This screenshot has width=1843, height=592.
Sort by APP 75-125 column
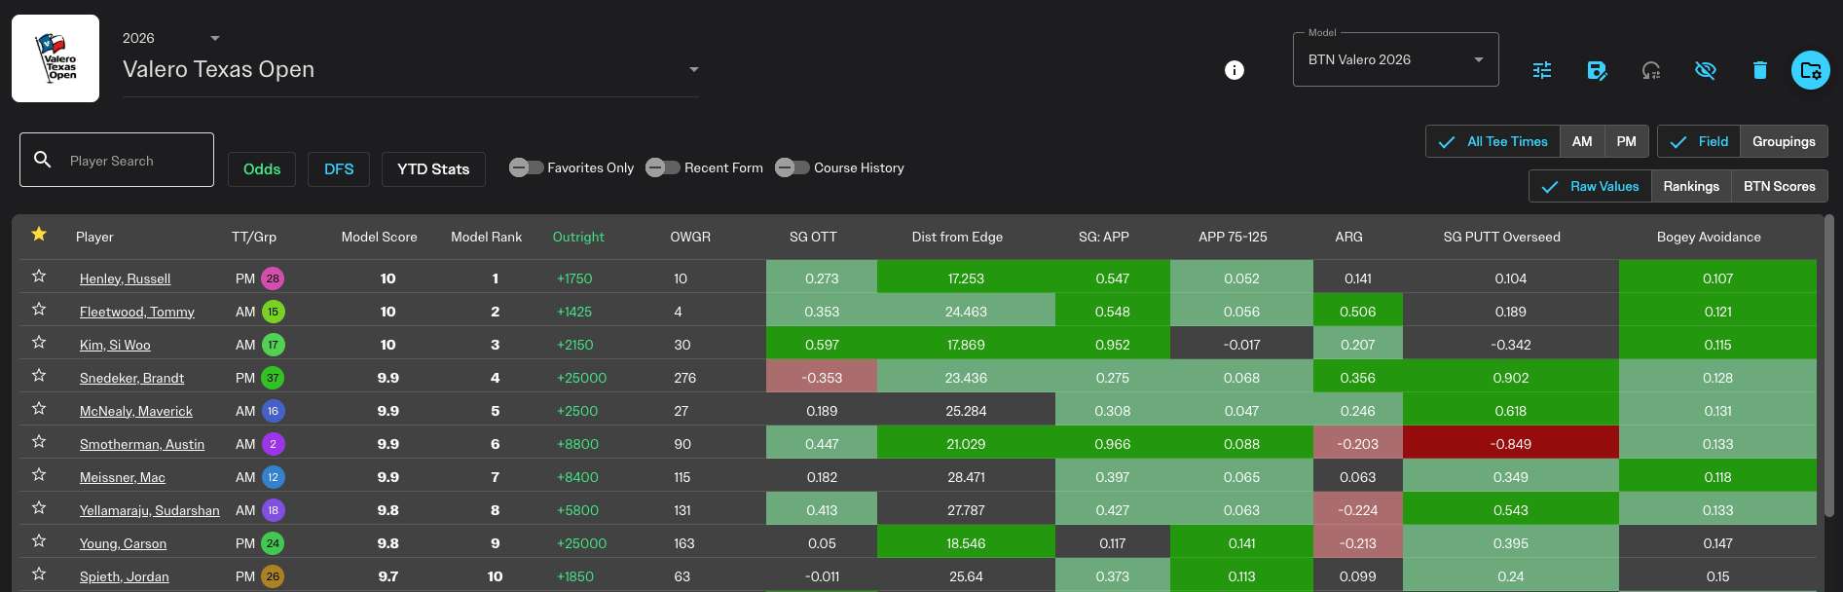coord(1233,237)
